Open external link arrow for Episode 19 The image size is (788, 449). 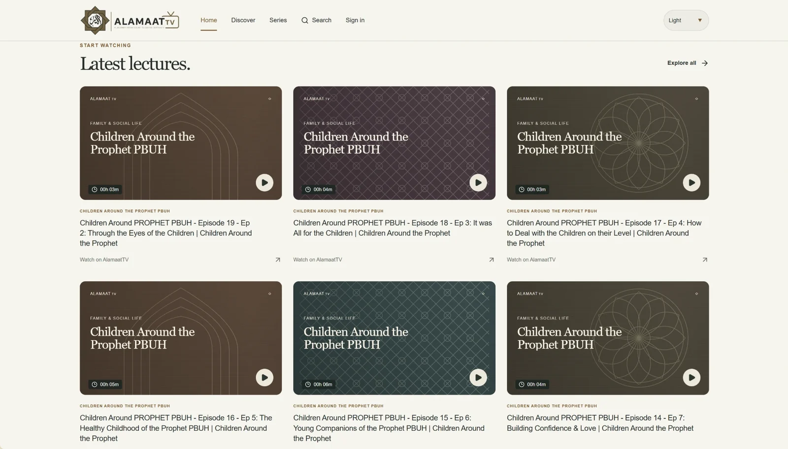(x=278, y=260)
